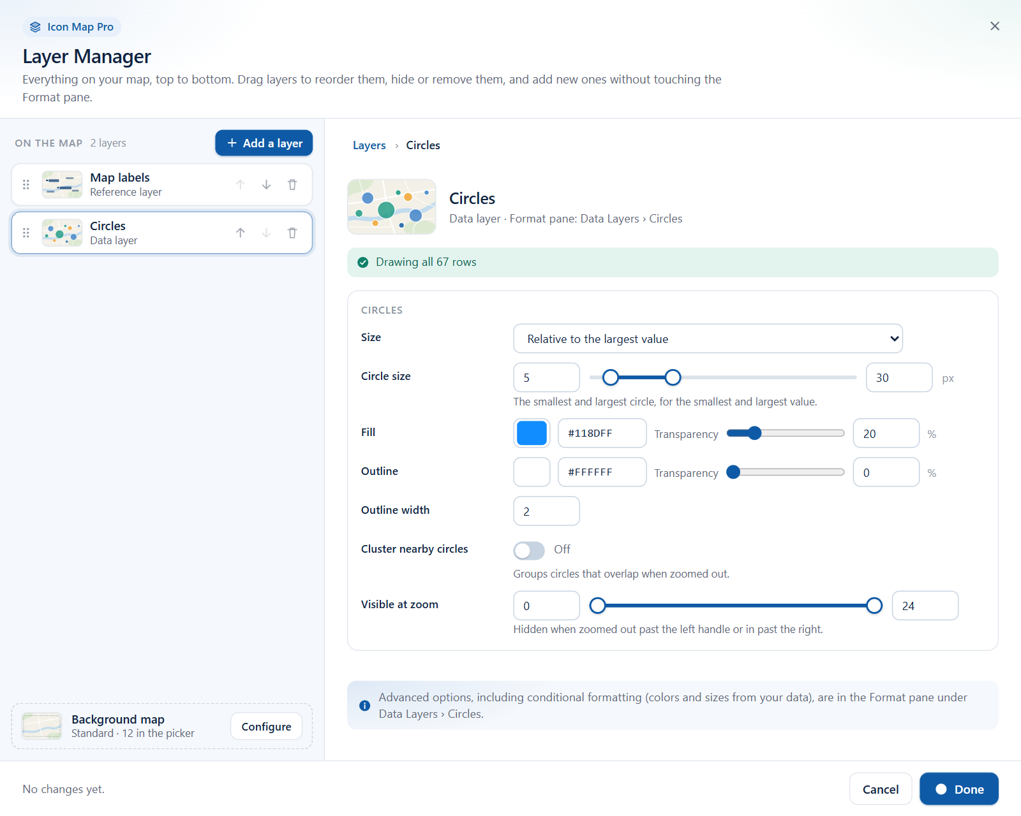The height and width of the screenshot is (816, 1021).
Task: Move the Map labels layer down
Action: click(266, 185)
